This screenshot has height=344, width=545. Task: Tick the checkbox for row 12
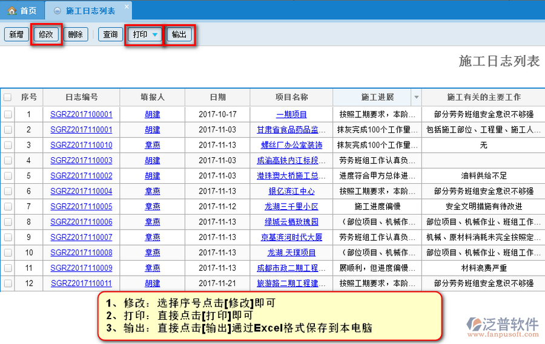point(7,283)
